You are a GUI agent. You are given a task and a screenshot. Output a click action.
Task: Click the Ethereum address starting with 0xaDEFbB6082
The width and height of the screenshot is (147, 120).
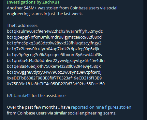click(x=54, y=78)
